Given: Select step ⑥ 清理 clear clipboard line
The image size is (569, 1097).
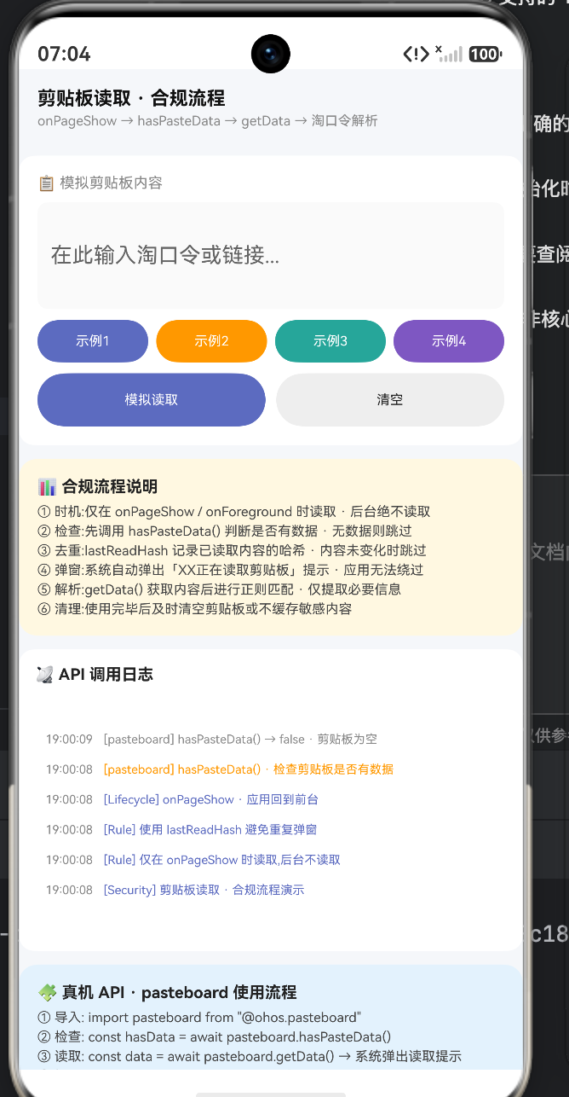Looking at the screenshot, I should [195, 609].
